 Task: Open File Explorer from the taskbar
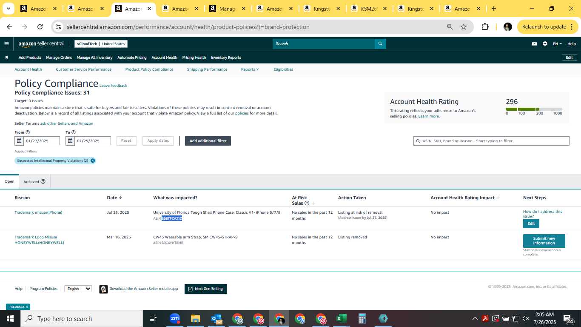(195, 318)
